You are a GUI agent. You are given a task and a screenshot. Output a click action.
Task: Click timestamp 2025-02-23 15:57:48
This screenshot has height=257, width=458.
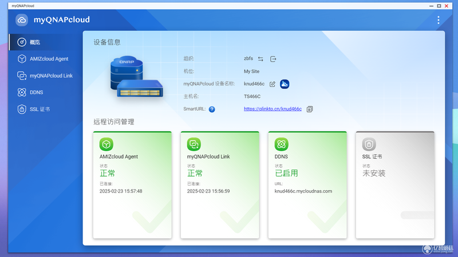coord(121,191)
